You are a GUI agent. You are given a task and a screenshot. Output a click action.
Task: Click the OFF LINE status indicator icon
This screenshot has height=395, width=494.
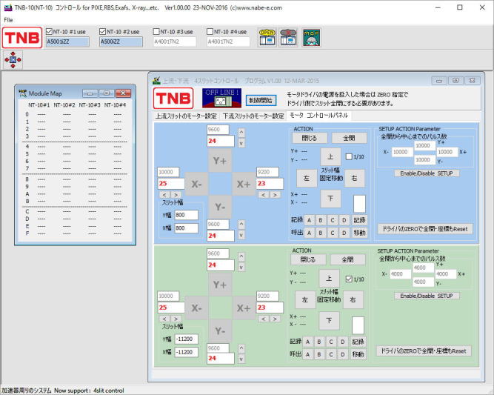pyautogui.click(x=221, y=98)
